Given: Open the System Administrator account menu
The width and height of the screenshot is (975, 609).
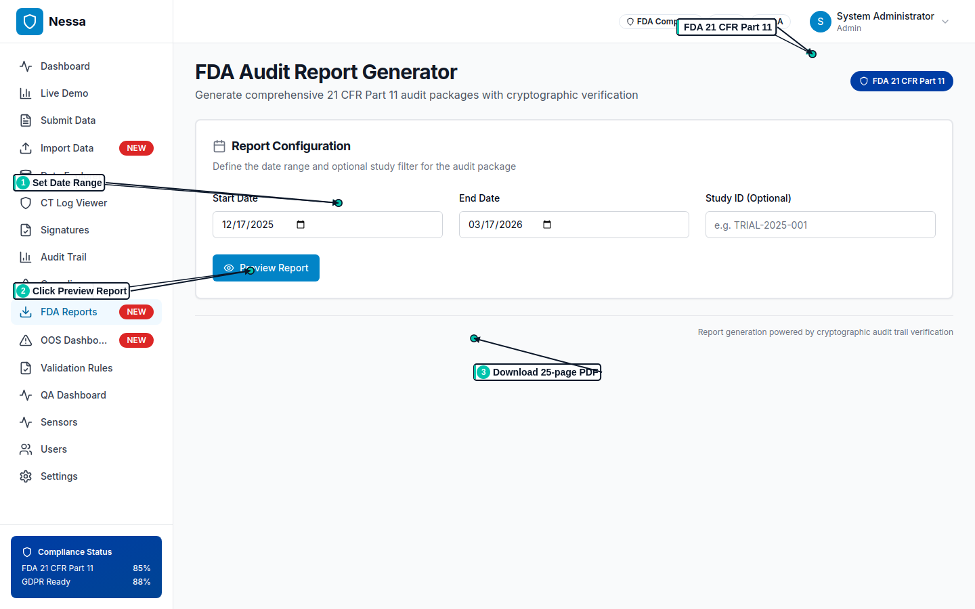Looking at the screenshot, I should [880, 21].
